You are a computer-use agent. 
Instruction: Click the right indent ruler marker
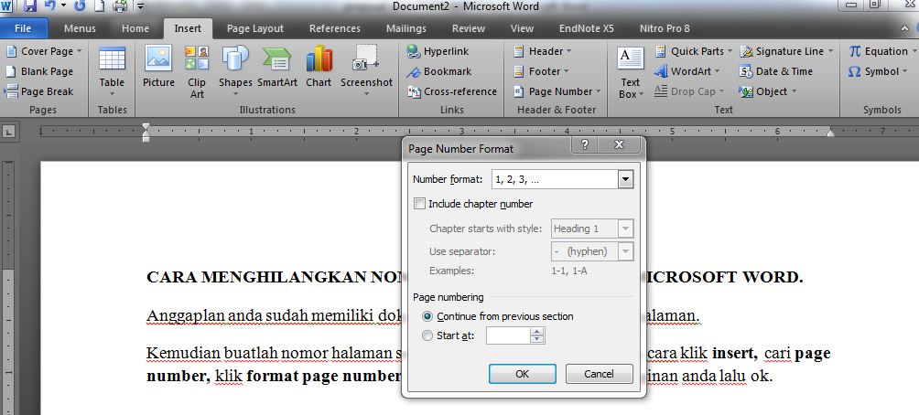(x=830, y=133)
